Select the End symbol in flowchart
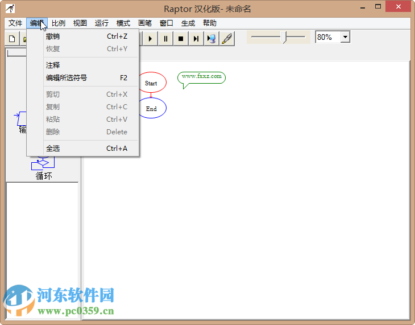 152,108
